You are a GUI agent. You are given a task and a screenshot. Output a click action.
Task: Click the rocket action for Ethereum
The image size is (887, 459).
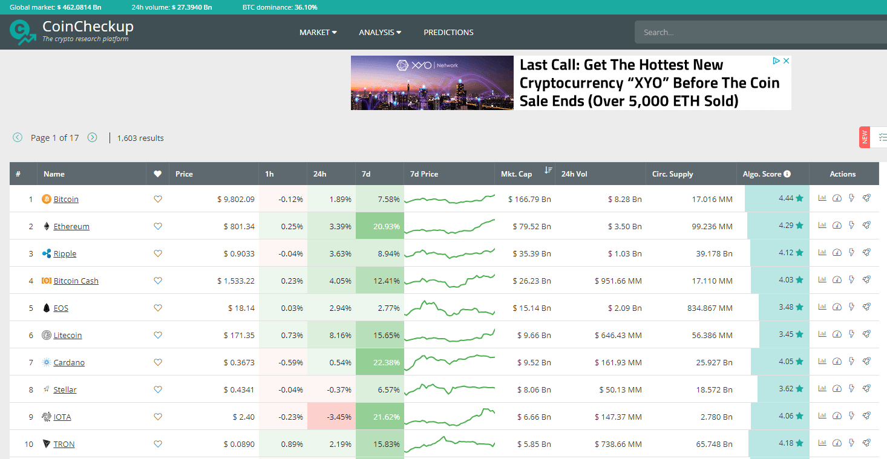(866, 225)
